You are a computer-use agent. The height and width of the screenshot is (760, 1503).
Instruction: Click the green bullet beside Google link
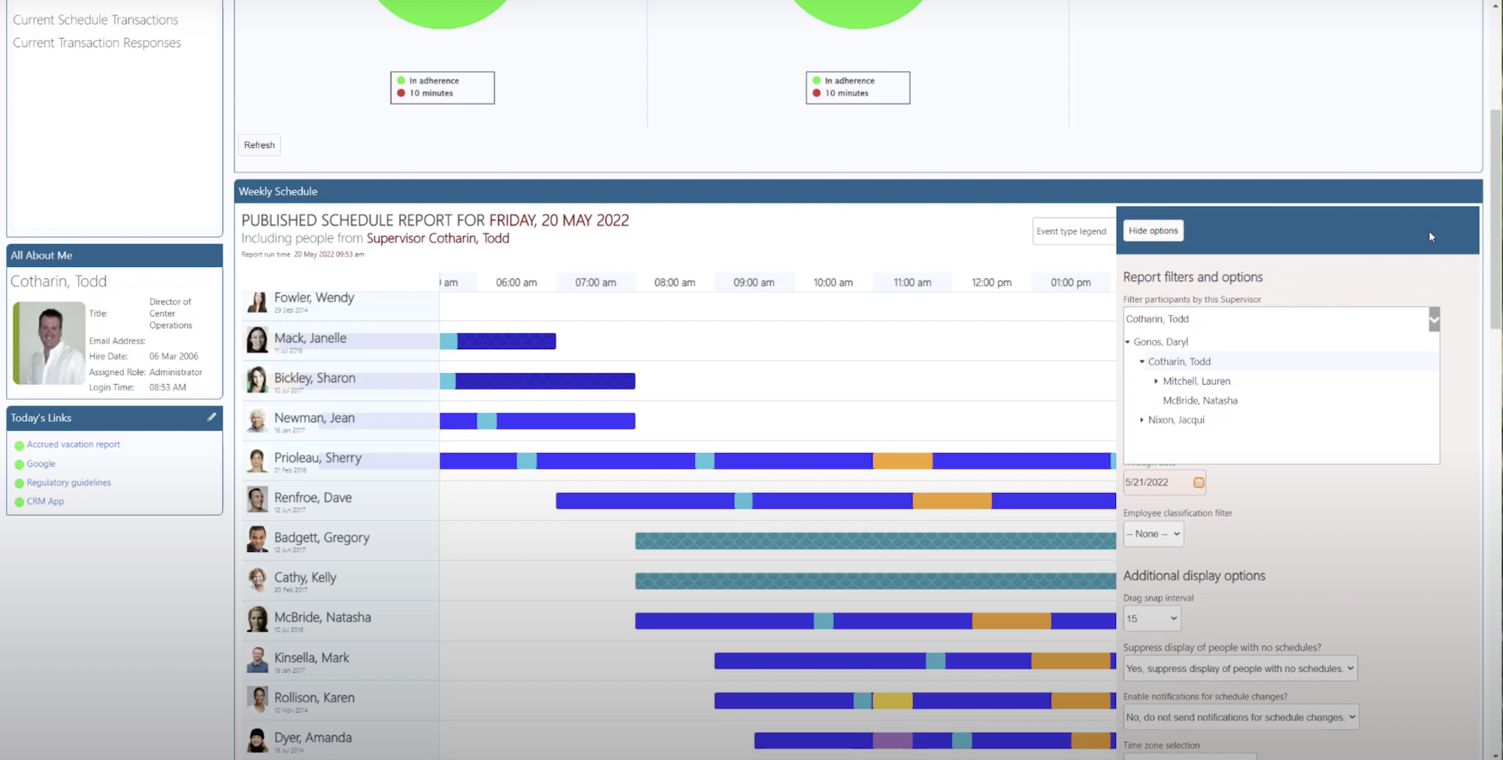pyautogui.click(x=20, y=465)
